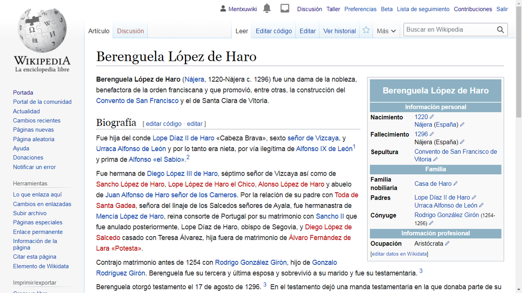Open the Editar tab
The height and width of the screenshot is (293, 522).
308,31
